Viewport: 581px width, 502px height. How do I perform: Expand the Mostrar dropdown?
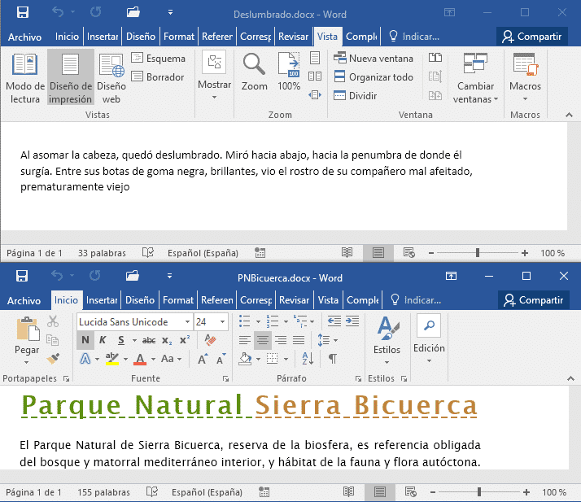pos(215,77)
